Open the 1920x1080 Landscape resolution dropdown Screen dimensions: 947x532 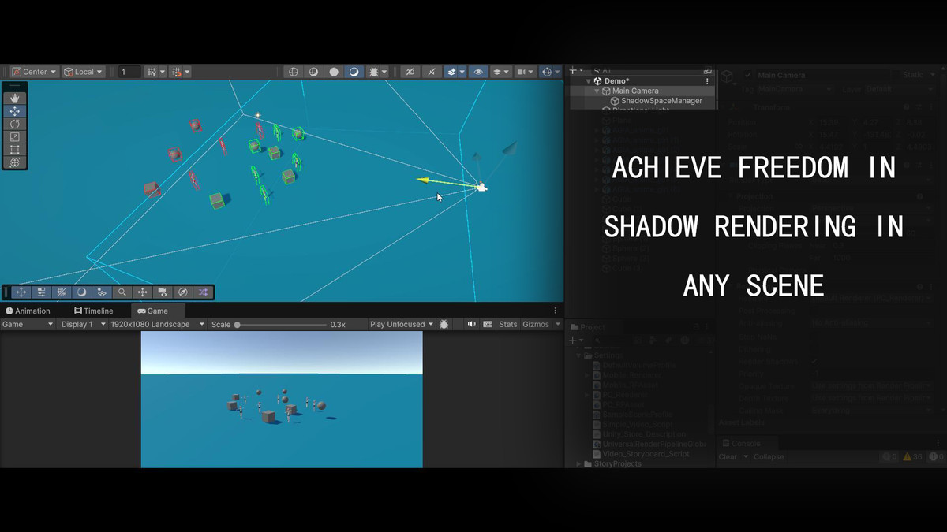(x=157, y=324)
